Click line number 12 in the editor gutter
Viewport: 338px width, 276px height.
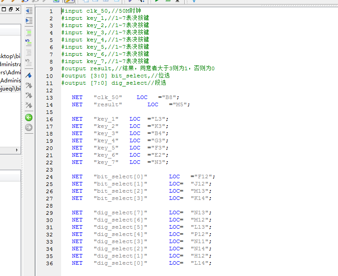pos(49,90)
